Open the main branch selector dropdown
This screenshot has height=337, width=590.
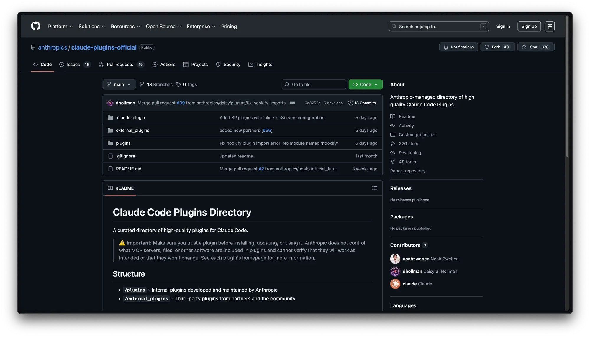click(x=119, y=84)
